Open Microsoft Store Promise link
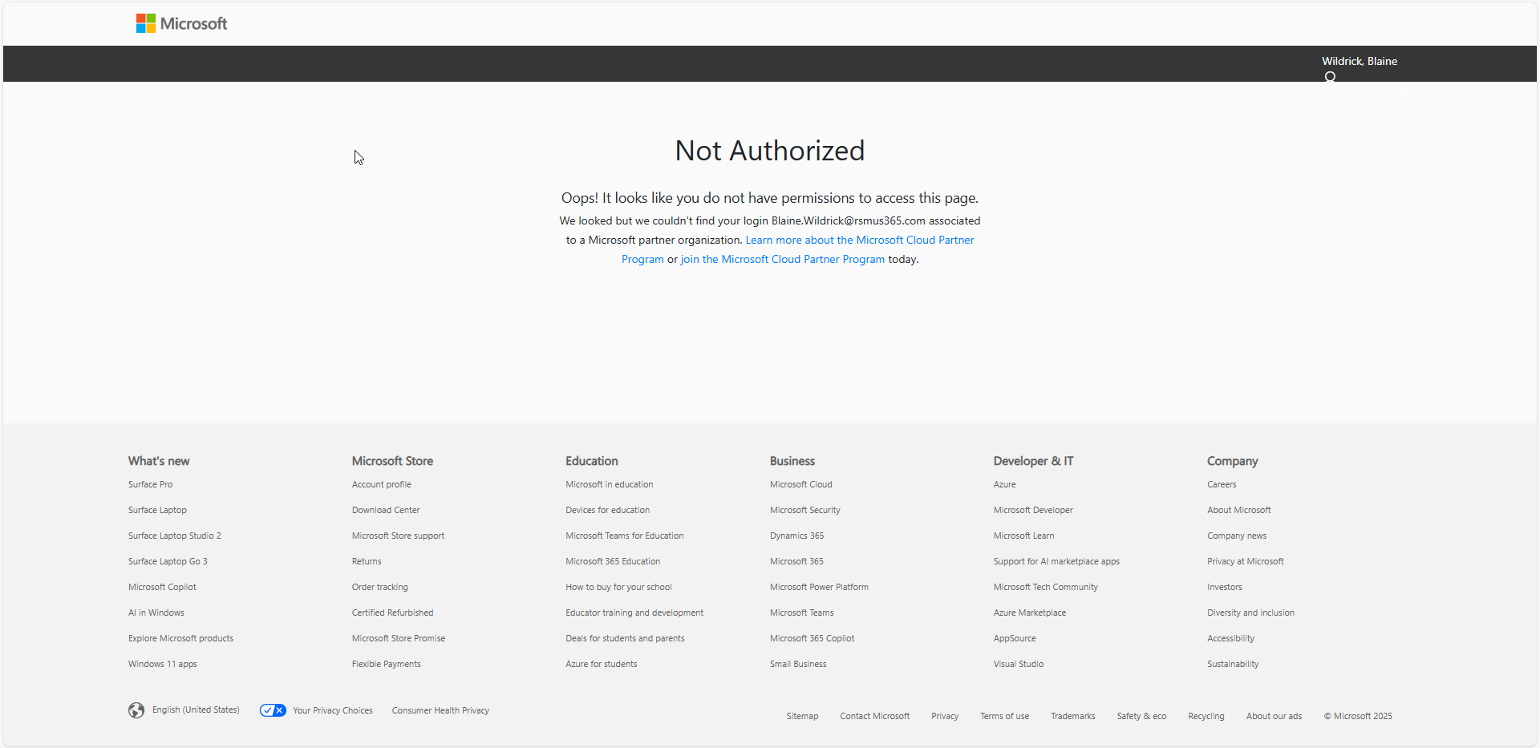 coord(399,638)
